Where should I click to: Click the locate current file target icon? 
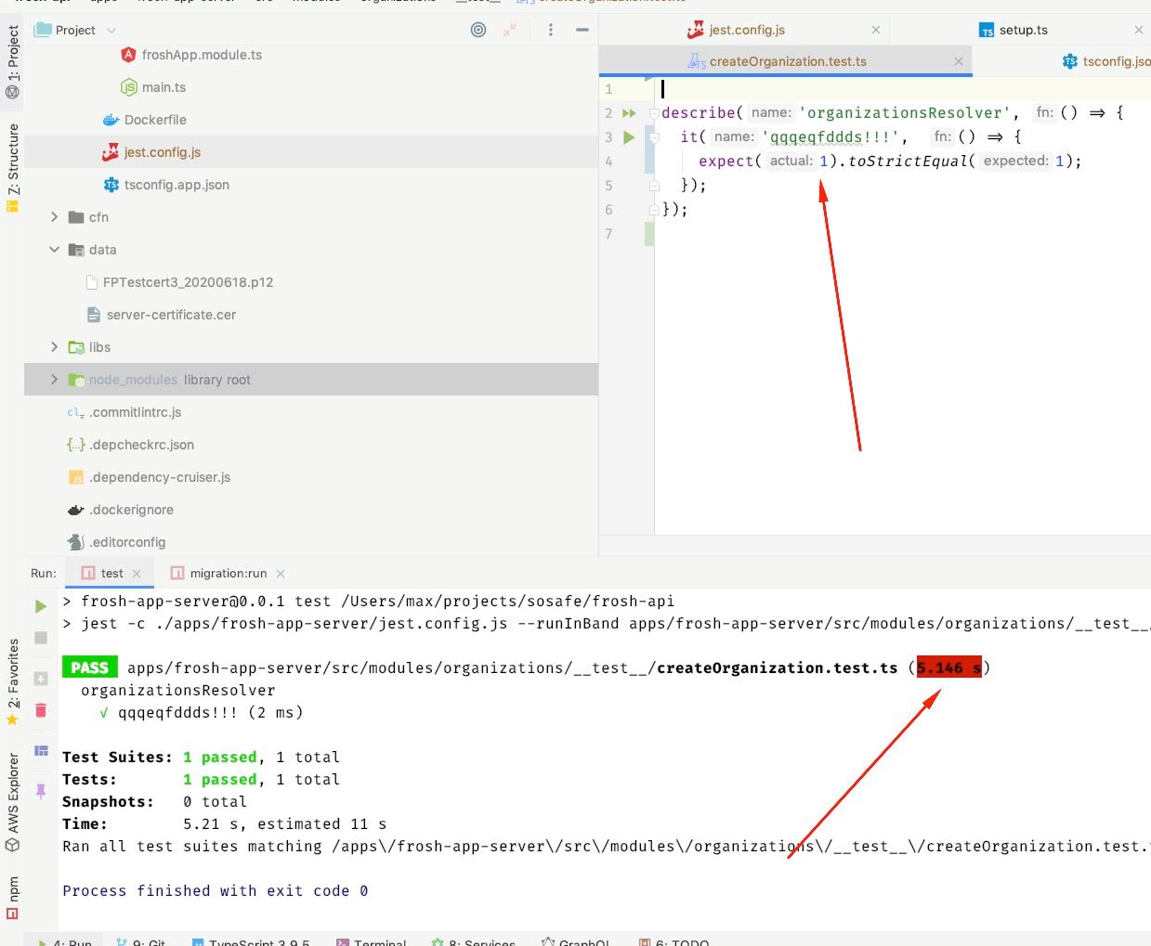click(x=478, y=30)
